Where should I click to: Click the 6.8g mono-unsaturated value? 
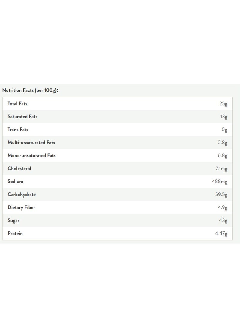pos(223,156)
